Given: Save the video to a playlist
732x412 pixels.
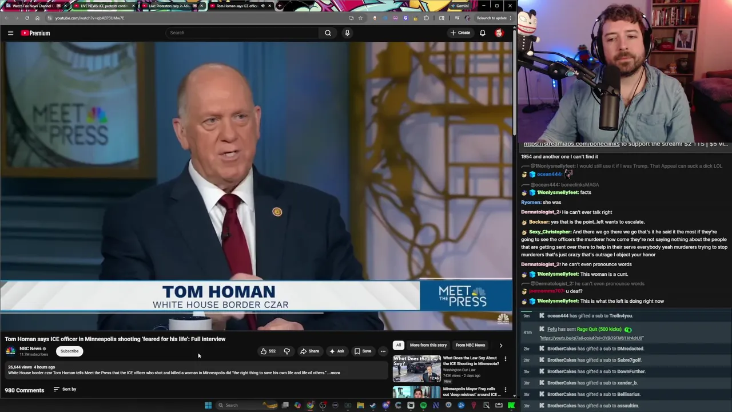Looking at the screenshot, I should [363, 351].
